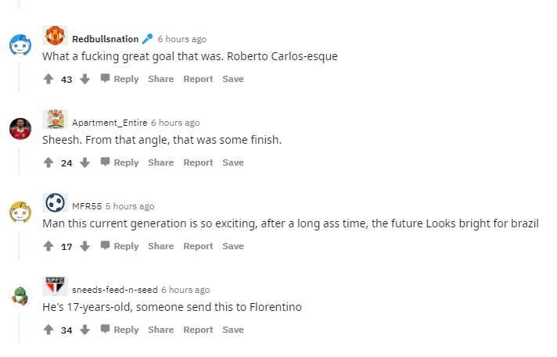Upvote MFR55's comment about Brazil

(49, 246)
